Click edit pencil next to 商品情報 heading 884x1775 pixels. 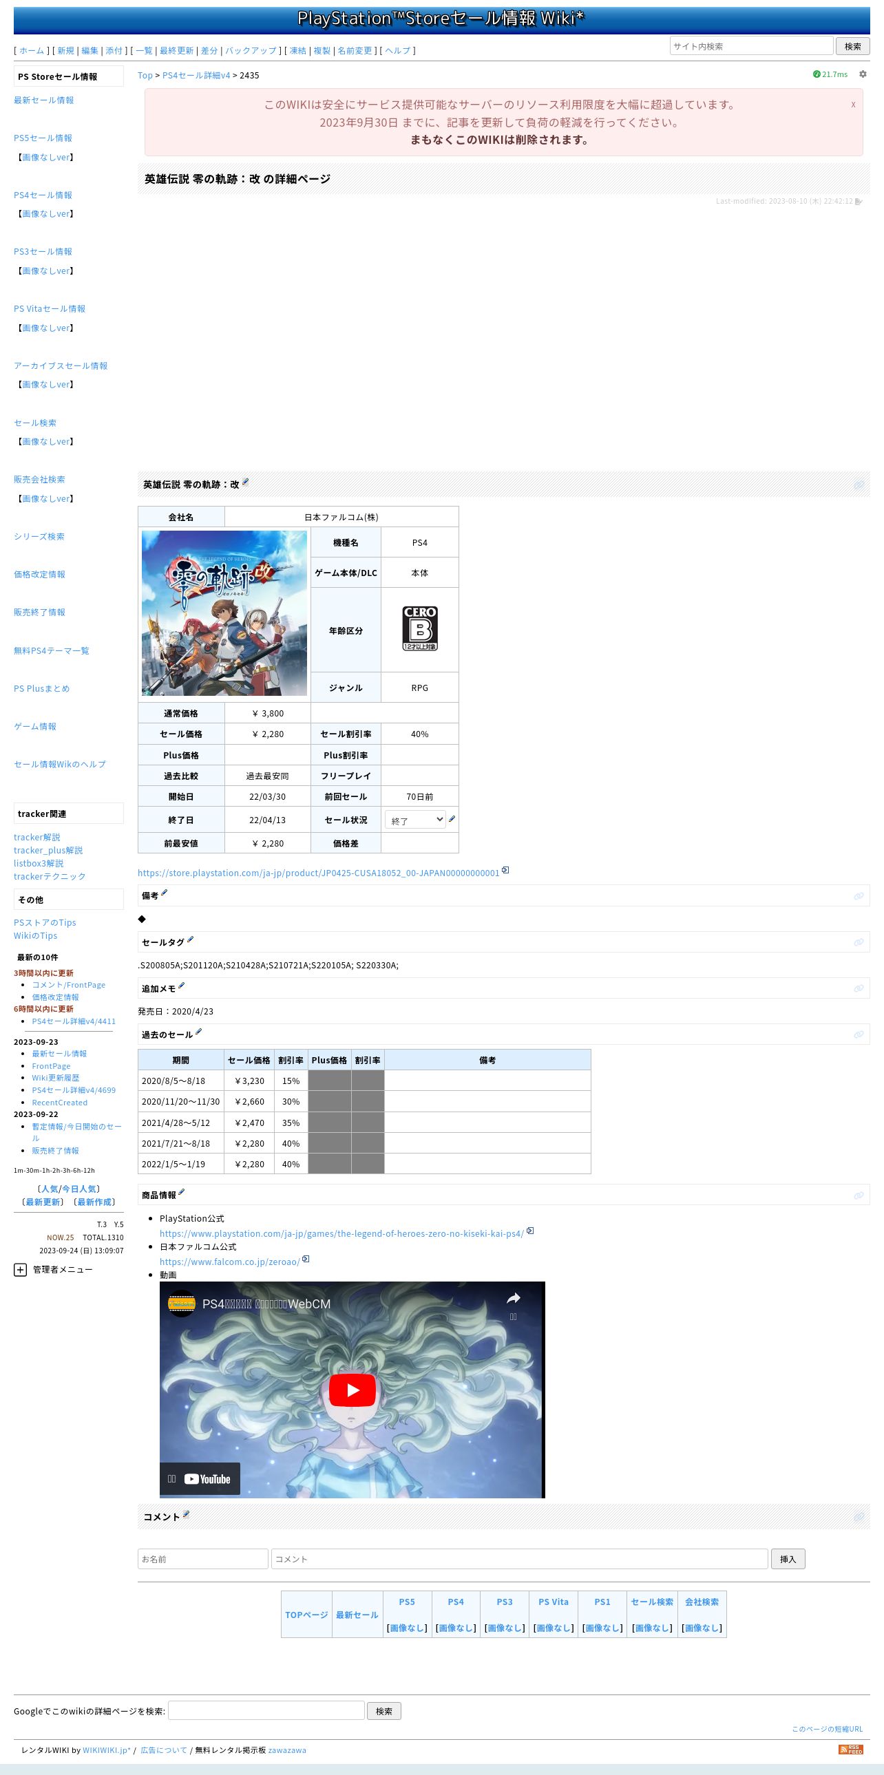pos(181,1193)
